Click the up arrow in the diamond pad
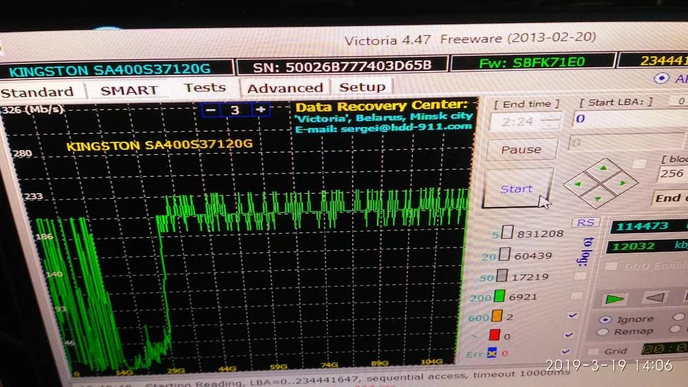 tap(604, 168)
